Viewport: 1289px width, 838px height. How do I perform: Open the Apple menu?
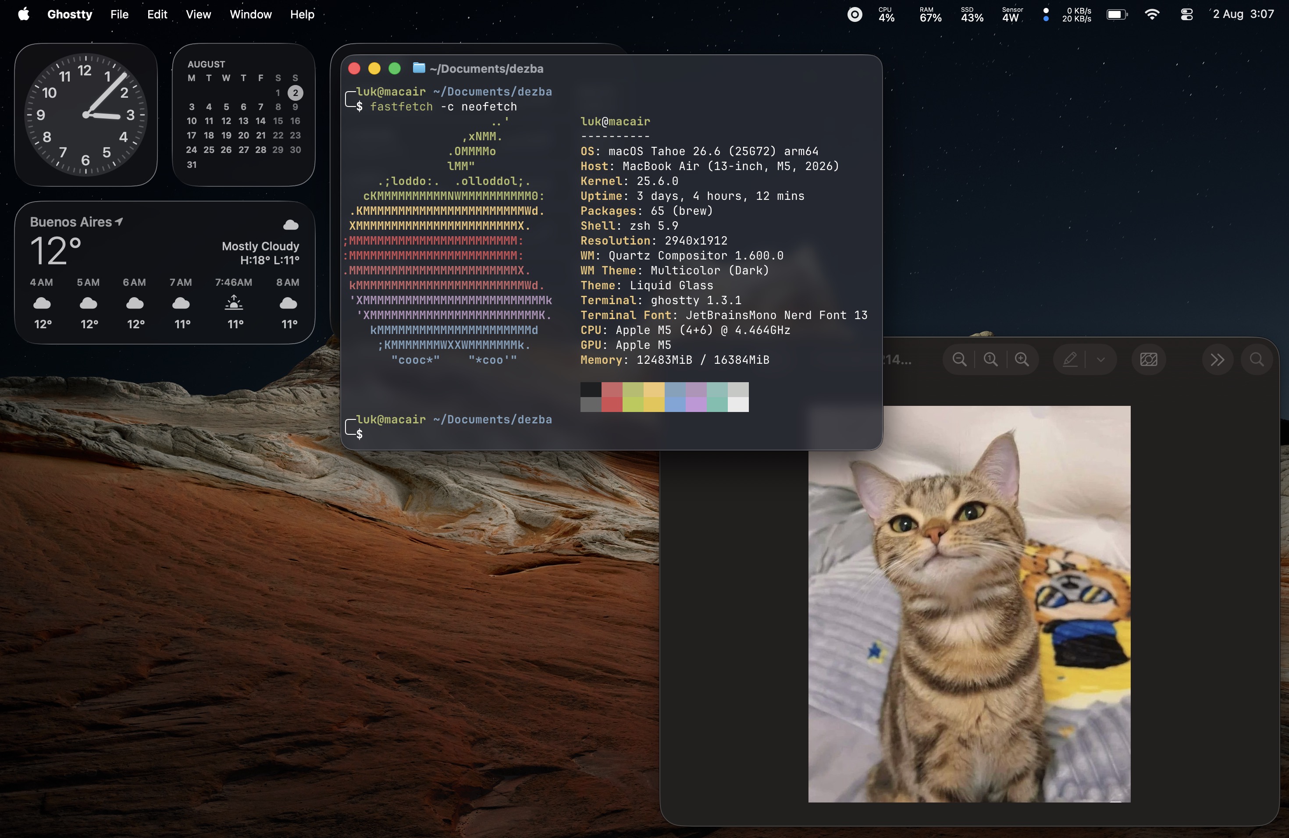(24, 14)
